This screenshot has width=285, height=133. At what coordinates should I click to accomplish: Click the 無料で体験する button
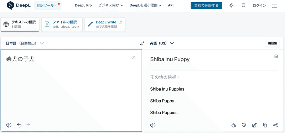[206, 5]
